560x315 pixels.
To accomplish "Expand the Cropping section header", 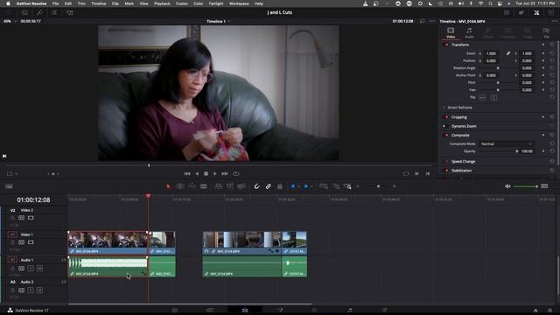I will [458, 117].
